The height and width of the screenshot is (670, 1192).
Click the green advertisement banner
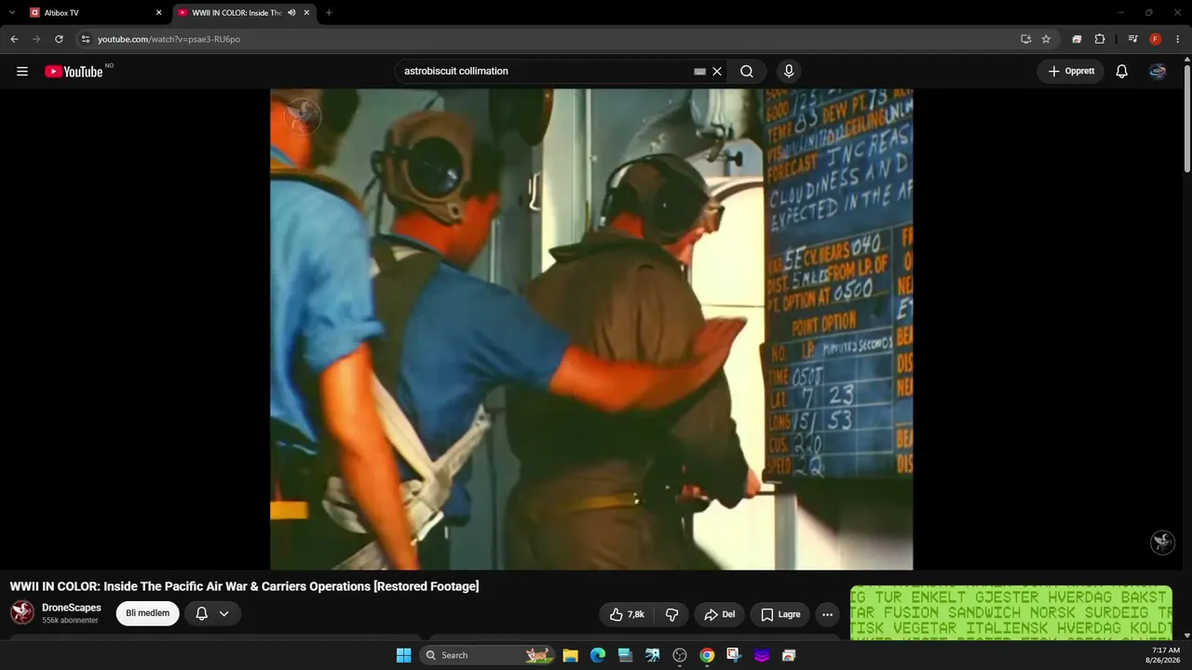pos(1011,612)
